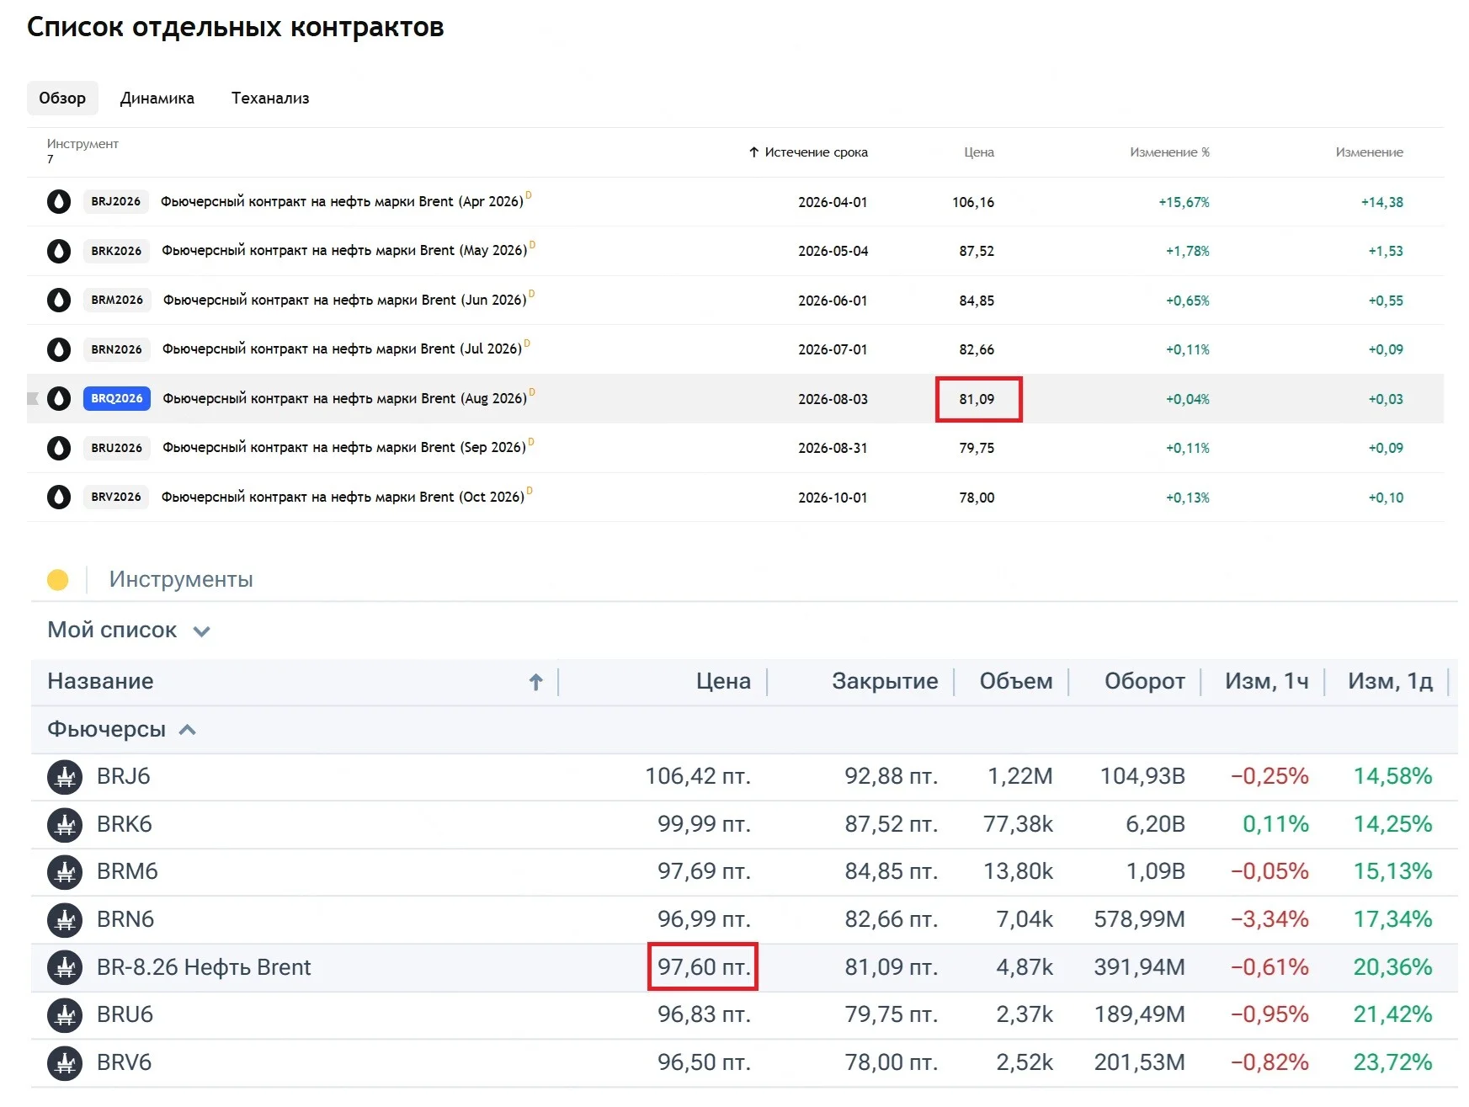1469x1107 pixels.
Task: Click the 97,60 пт. price value
Action: (x=704, y=968)
